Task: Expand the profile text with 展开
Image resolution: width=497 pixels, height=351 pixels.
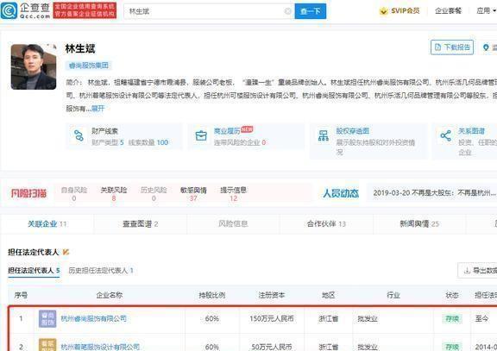Action: 98,109
